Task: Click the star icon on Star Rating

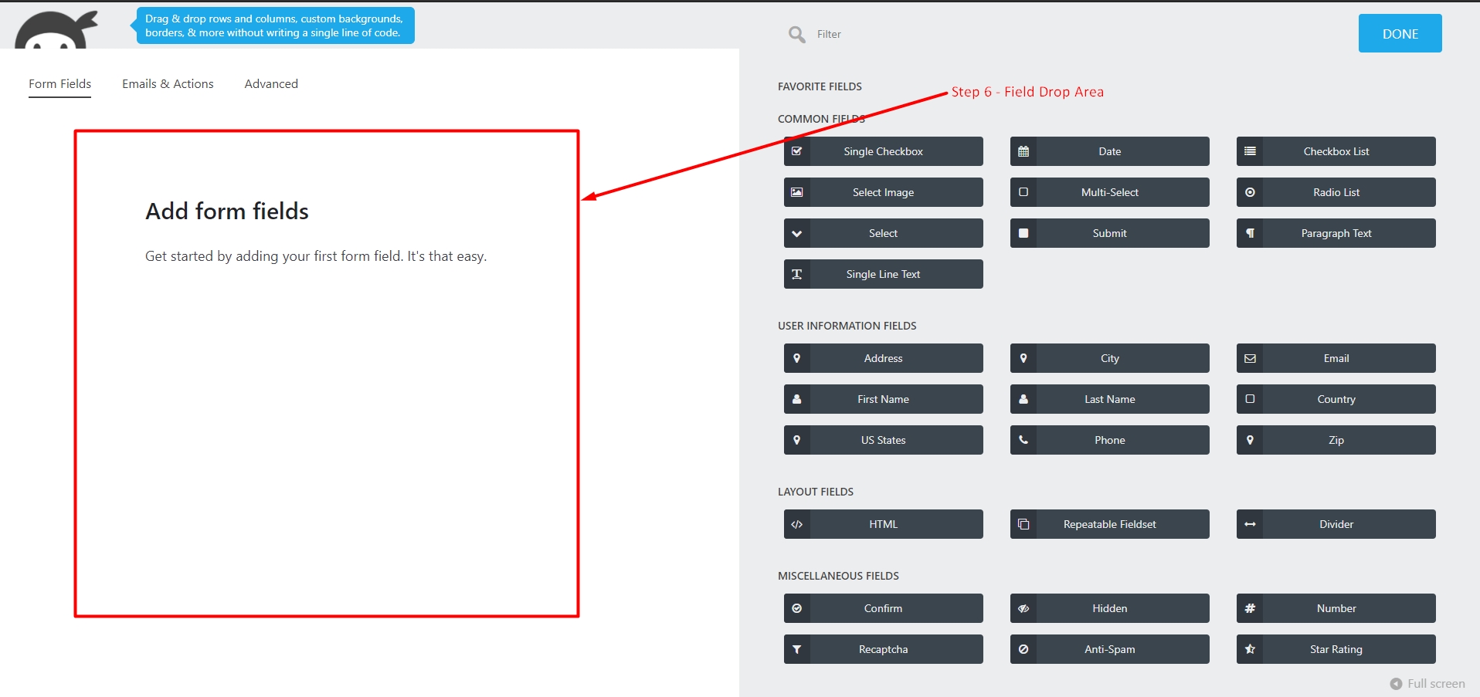Action: (x=1249, y=649)
